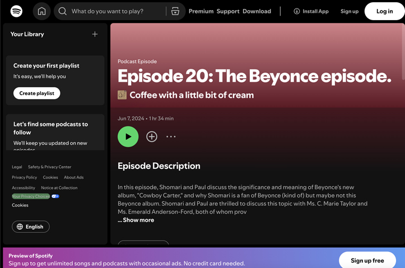Image resolution: width=405 pixels, height=268 pixels.
Task: Click plus icon in Your Library
Action: click(95, 34)
